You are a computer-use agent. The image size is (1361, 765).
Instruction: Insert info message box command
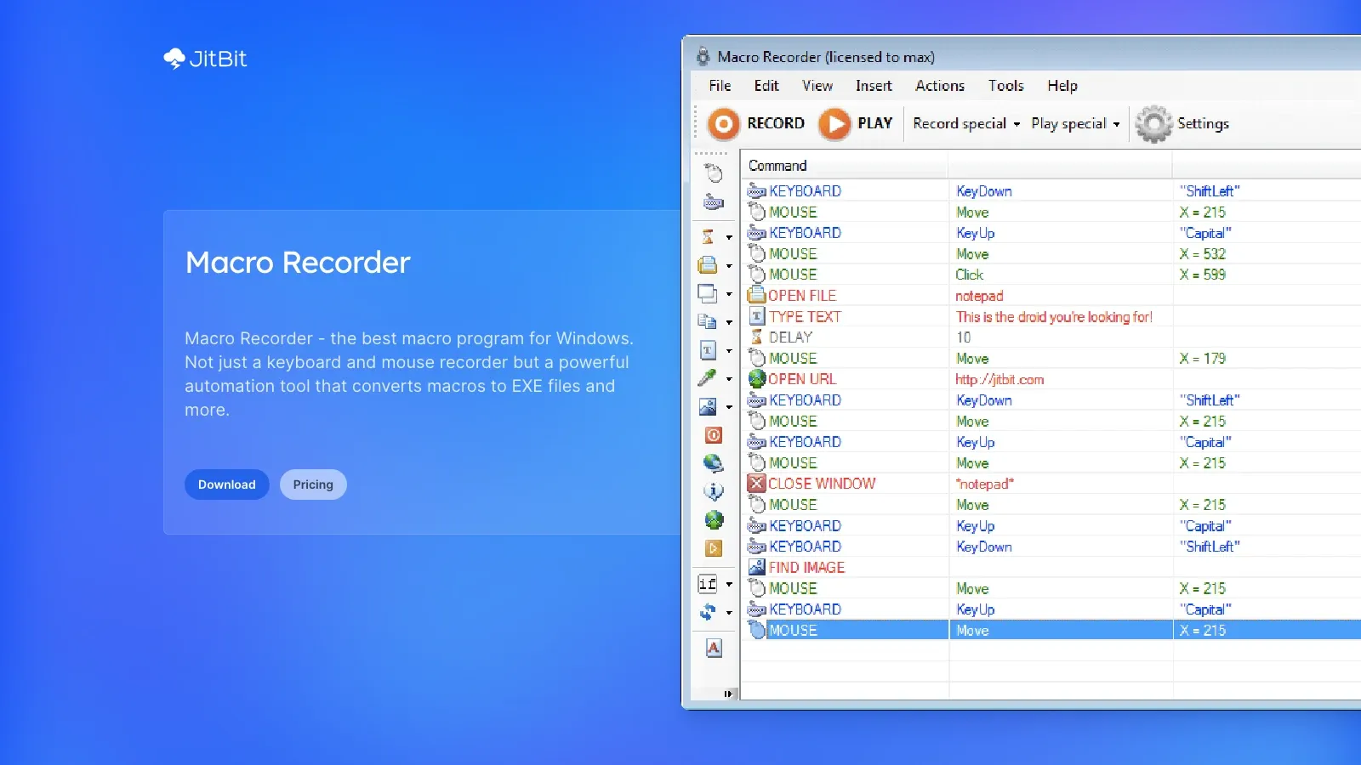point(714,491)
